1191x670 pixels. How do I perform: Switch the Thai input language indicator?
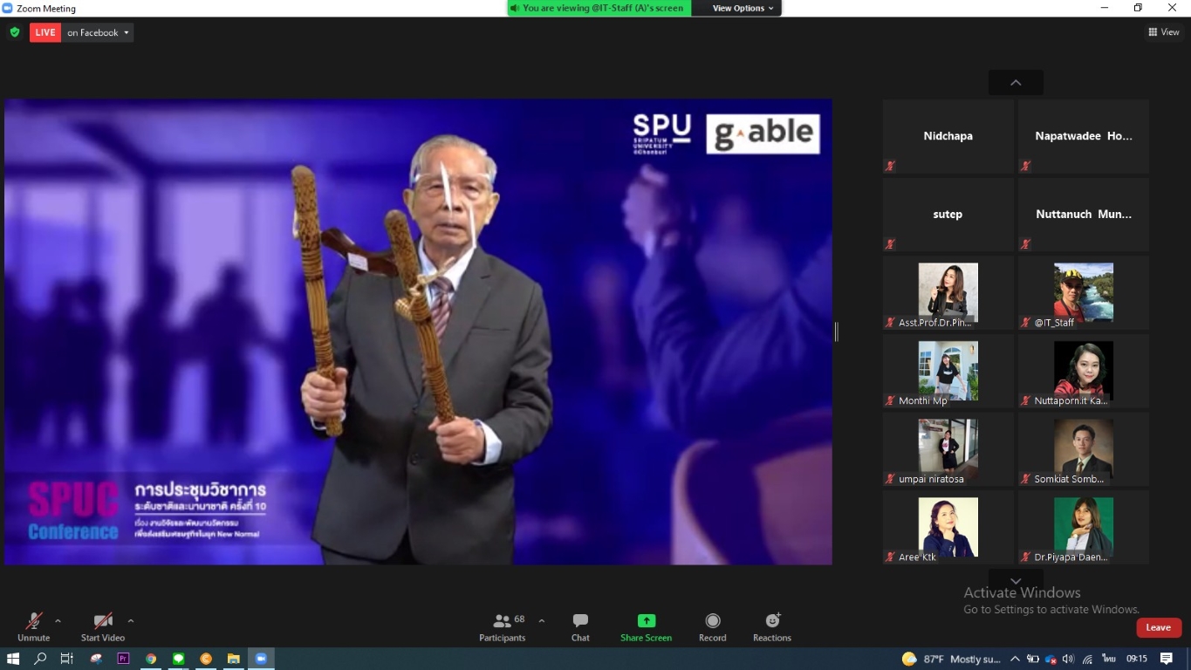point(1109,659)
